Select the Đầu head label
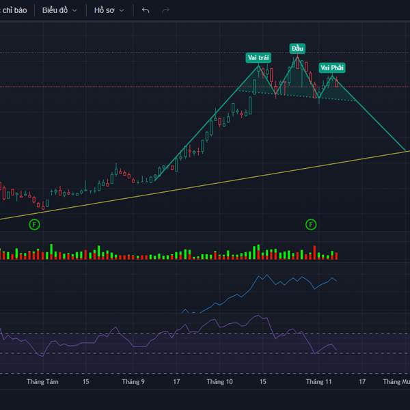This screenshot has width=410, height=410. tap(297, 49)
